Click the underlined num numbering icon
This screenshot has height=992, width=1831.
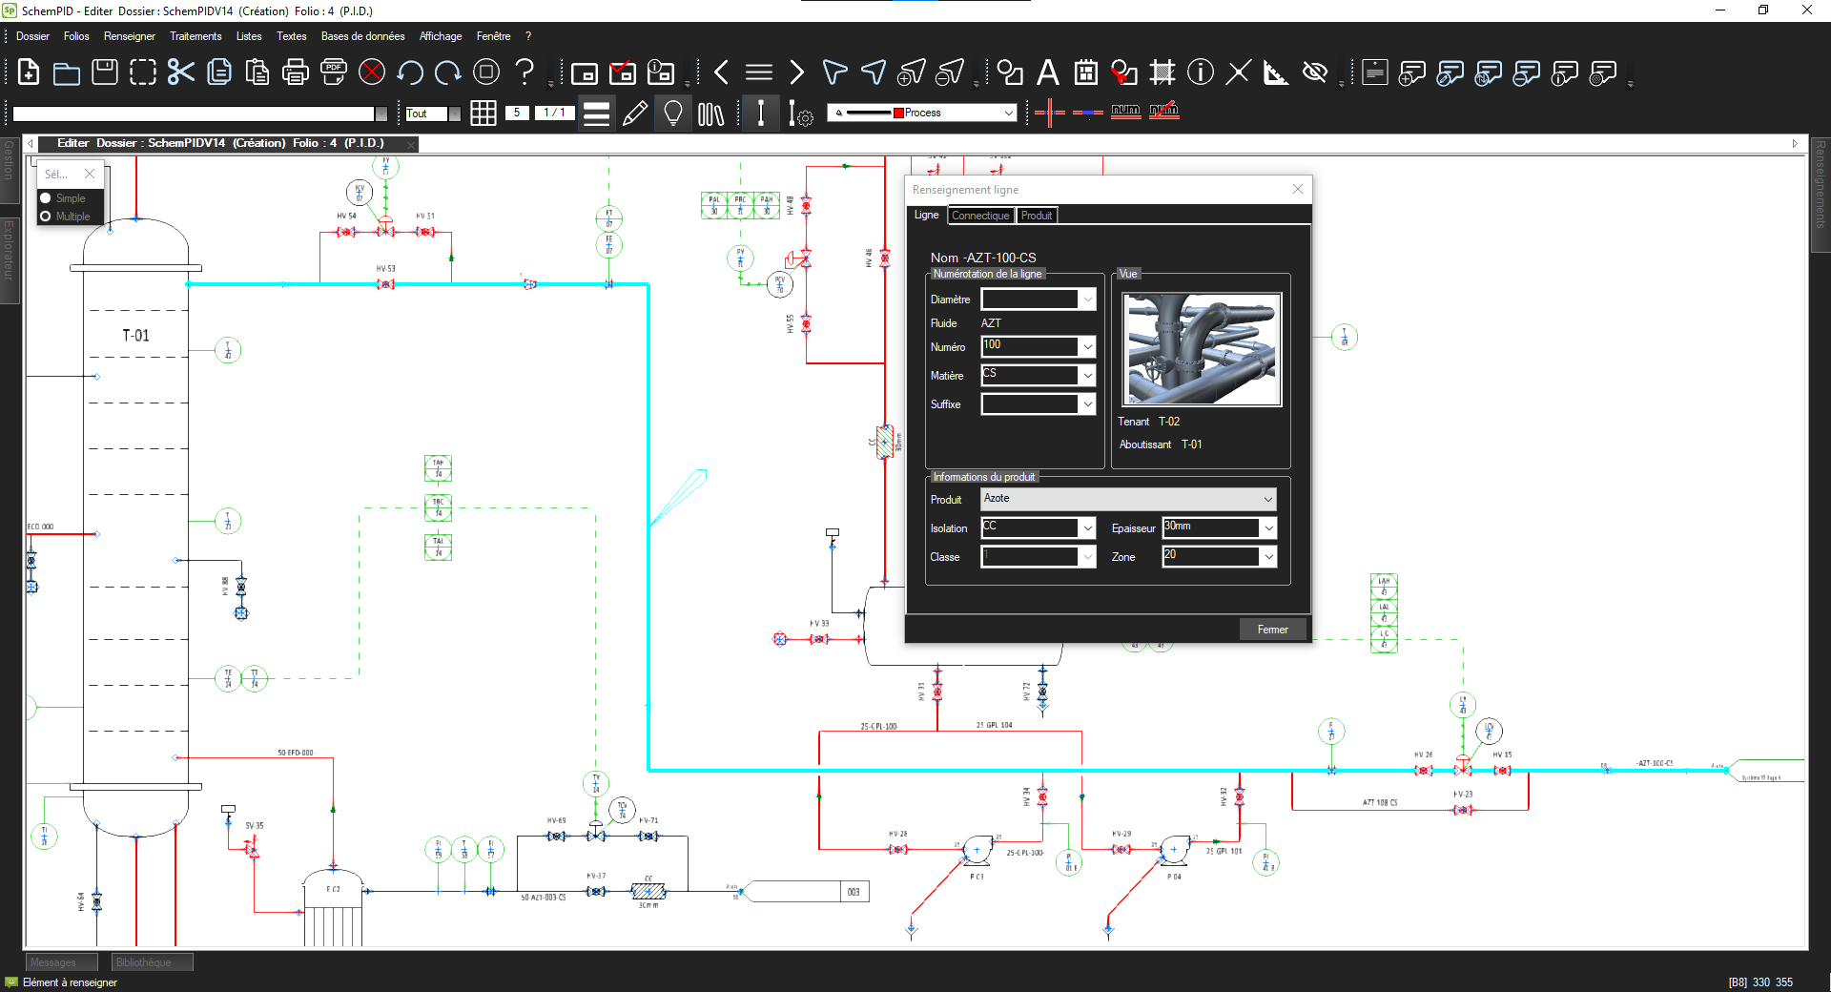click(1126, 112)
